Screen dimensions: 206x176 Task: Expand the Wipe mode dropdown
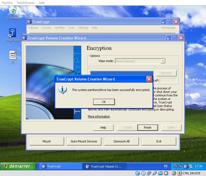[x=163, y=61]
